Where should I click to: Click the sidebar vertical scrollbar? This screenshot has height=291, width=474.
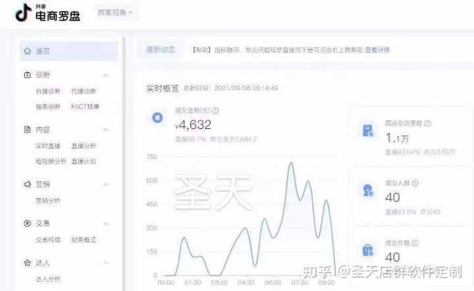[123, 163]
